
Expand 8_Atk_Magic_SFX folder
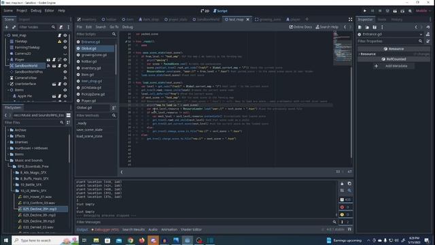click(x=14, y=173)
